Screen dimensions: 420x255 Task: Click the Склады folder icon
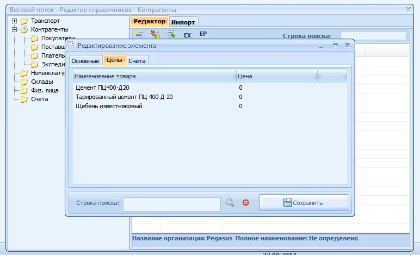(x=24, y=82)
